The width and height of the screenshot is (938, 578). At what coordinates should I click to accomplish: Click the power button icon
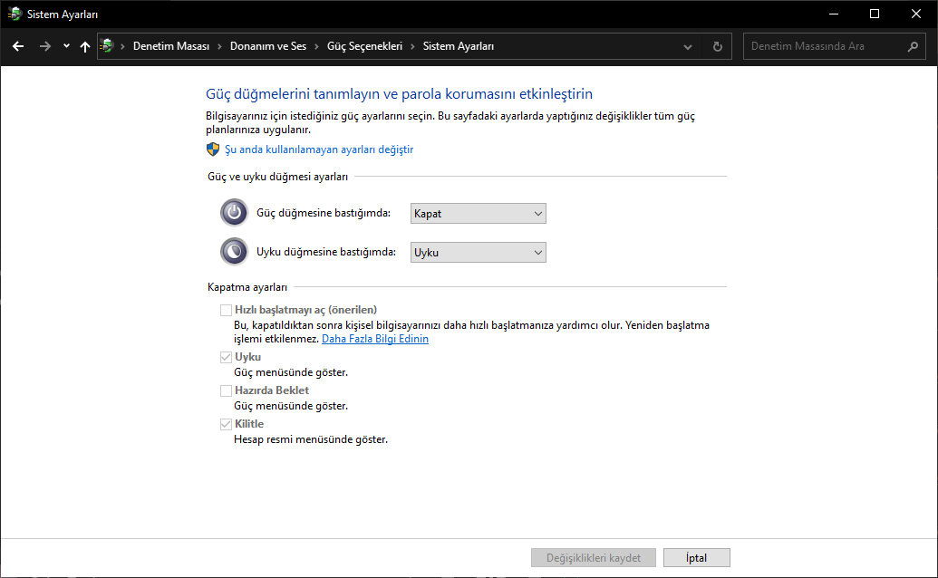(234, 213)
